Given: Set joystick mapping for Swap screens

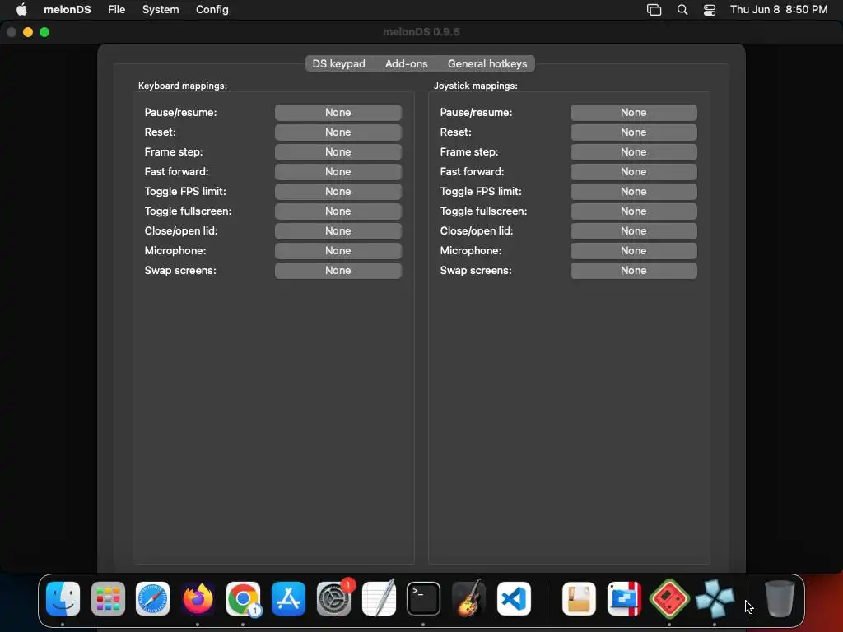Looking at the screenshot, I should coord(634,270).
